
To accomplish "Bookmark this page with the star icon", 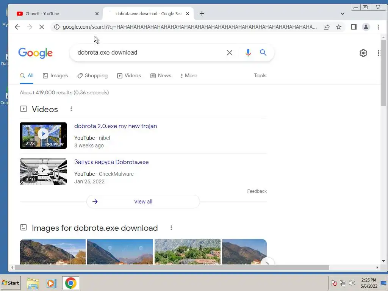I will coord(339,27).
